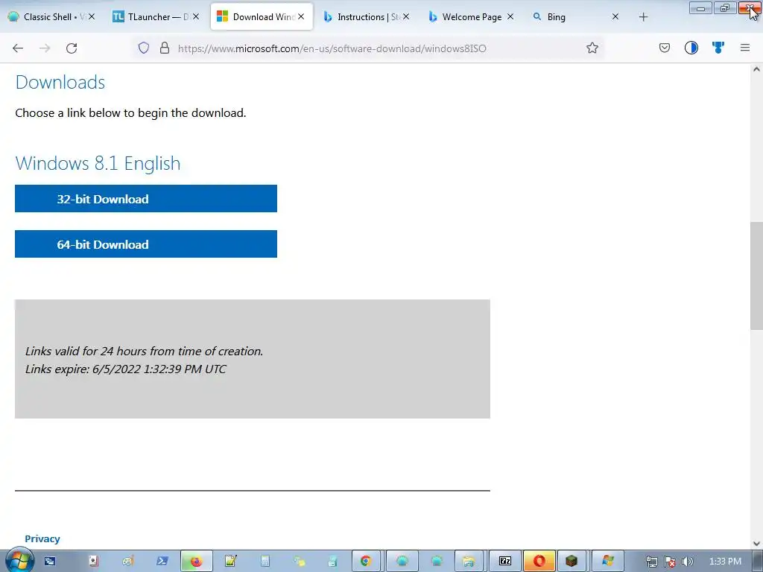Click the vertical scrollbar thumb

(756, 276)
